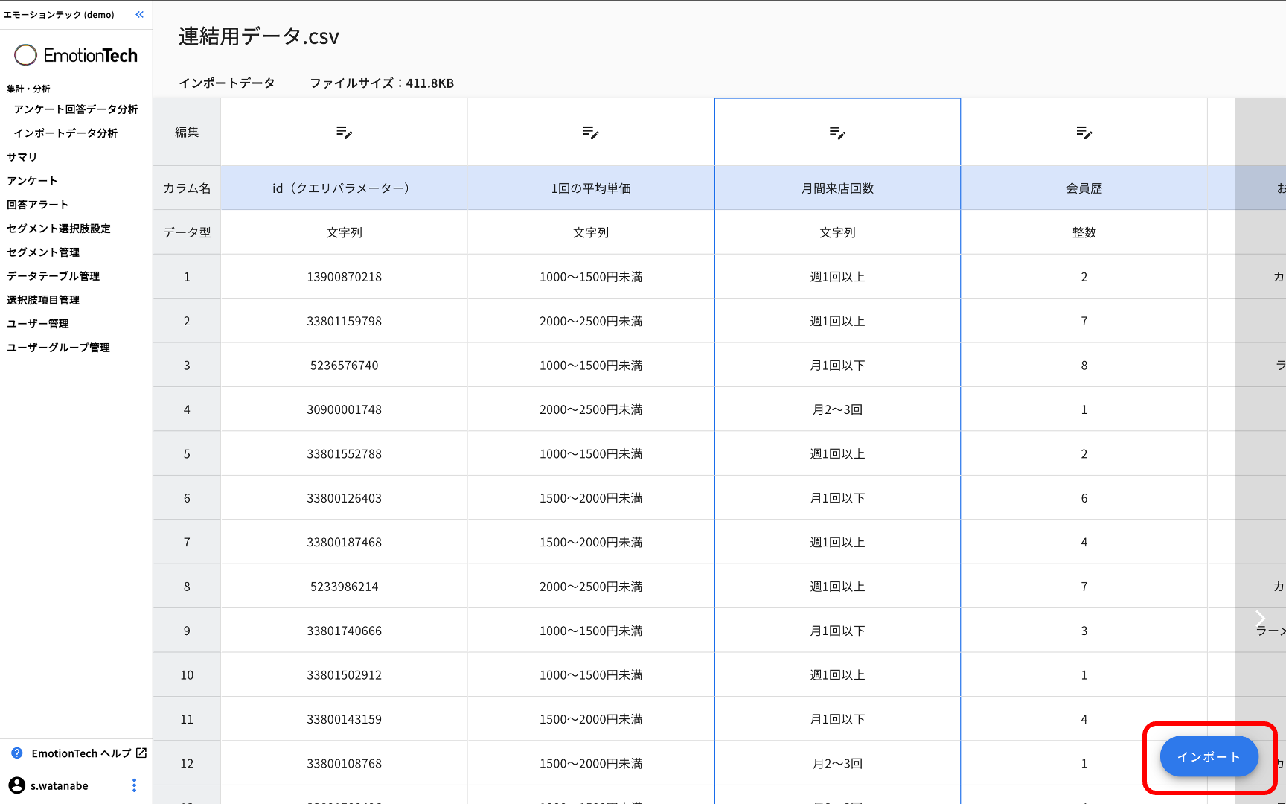Viewport: 1286px width, 804px height.
Task: Go to サマリ in sidebar
Action: 22,157
